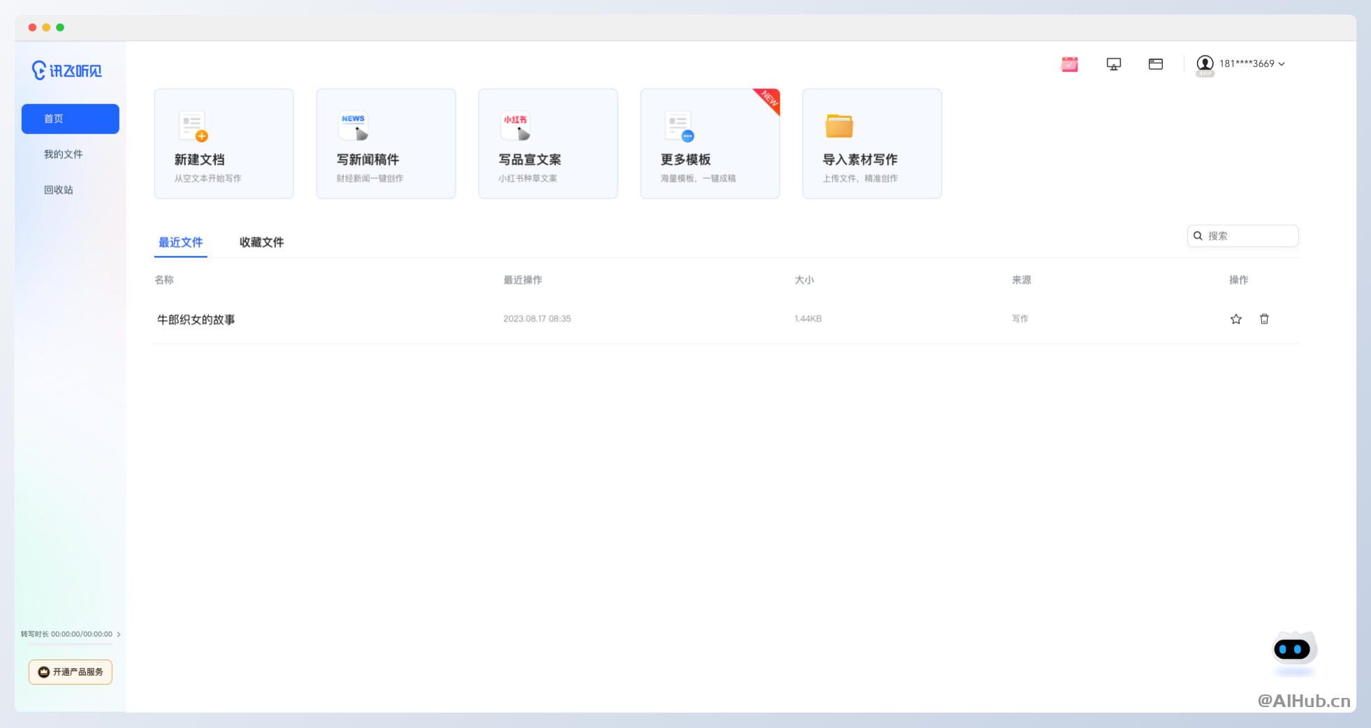The image size is (1371, 728).
Task: Go to 回收站 in the sidebar
Action: pyautogui.click(x=59, y=190)
